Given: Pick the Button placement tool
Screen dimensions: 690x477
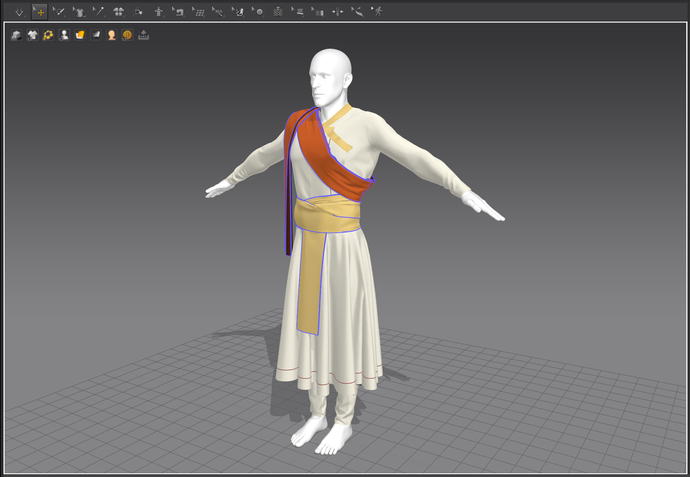Looking at the screenshot, I should 258,12.
